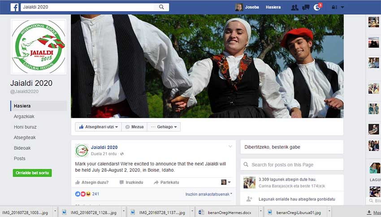Screen dimensions: 381x217
Task: Open Atsegiteari utzi dropdown button
Action: pyautogui.click(x=98, y=127)
